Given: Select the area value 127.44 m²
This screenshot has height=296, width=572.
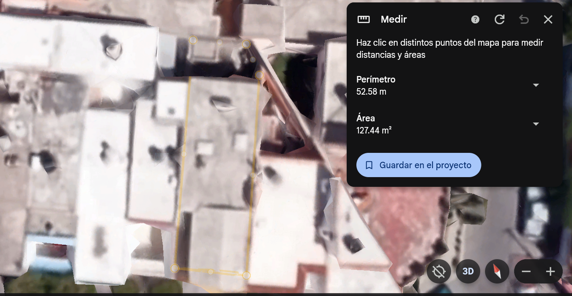Looking at the screenshot, I should pos(374,130).
